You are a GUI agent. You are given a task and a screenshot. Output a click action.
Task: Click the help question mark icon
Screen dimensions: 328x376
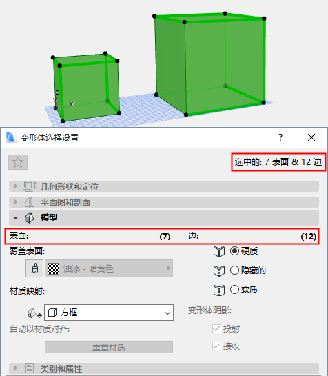(x=280, y=137)
